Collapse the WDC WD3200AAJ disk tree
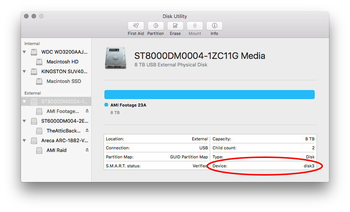The image size is (350, 212). pyautogui.click(x=25, y=52)
